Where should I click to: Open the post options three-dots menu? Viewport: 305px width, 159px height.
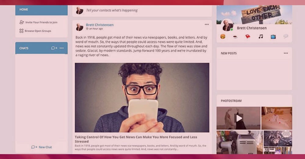pos(206,24)
